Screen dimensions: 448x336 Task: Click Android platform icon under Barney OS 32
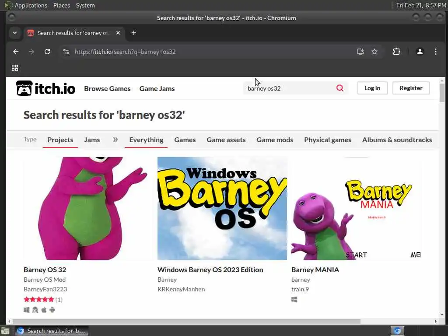[x=52, y=310]
